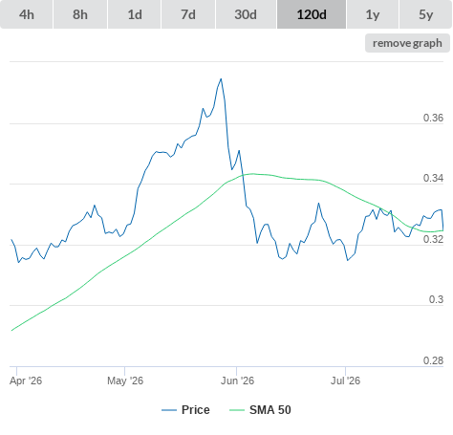The image size is (453, 435).
Task: Click the Apr '26 axis label
Action: click(x=26, y=381)
